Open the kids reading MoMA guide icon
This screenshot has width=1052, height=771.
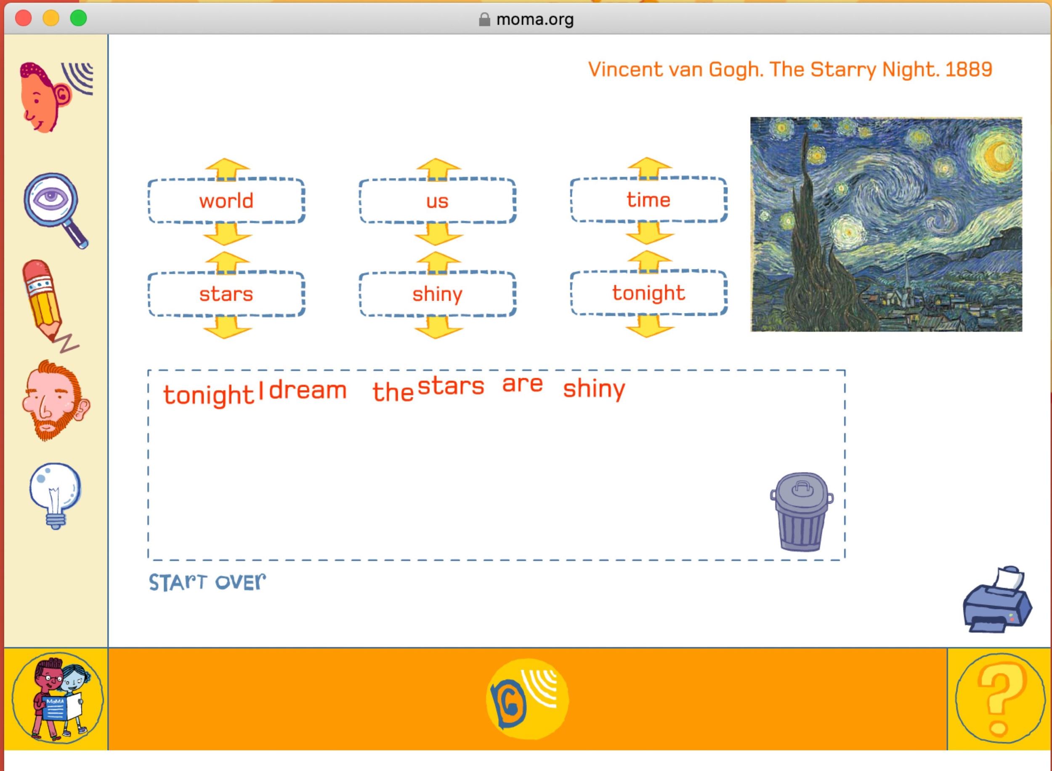click(57, 698)
